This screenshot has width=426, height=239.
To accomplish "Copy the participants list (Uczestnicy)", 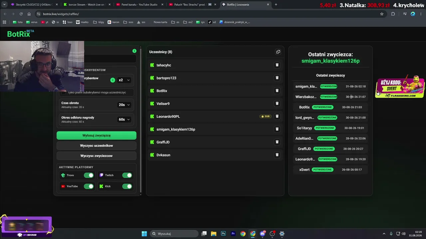I will 278,52.
